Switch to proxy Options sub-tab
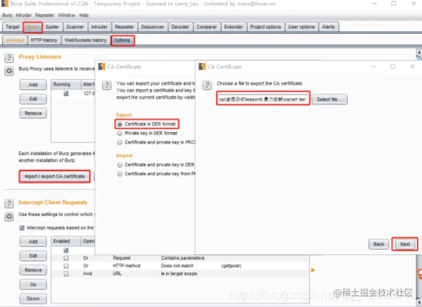The image size is (422, 307). (x=122, y=41)
